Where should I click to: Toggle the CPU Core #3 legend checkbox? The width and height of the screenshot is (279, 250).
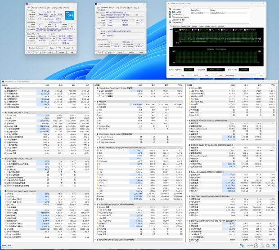click(x=222, y=30)
